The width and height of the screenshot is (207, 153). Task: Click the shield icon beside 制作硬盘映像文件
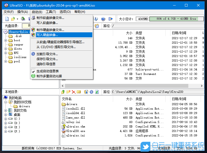click(x=33, y=30)
